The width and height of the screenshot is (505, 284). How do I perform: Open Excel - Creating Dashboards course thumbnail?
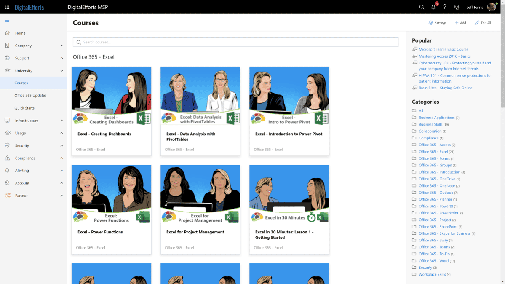coord(111,96)
